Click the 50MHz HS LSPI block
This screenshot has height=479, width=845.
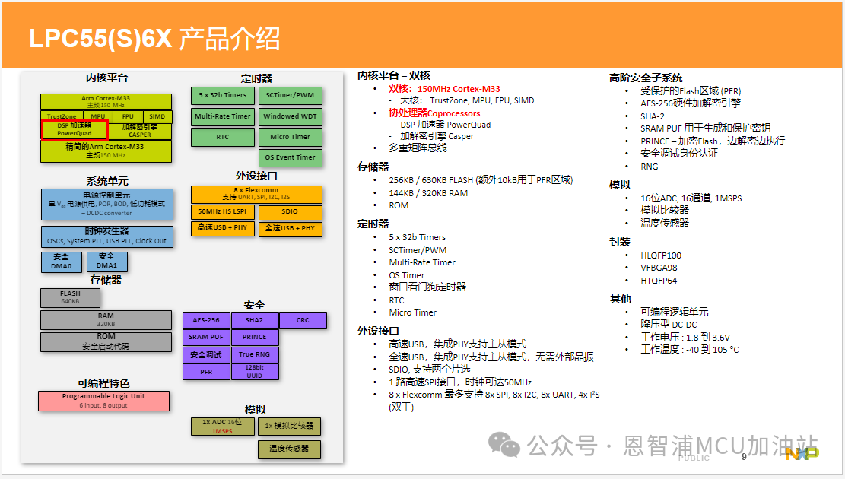pos(223,212)
